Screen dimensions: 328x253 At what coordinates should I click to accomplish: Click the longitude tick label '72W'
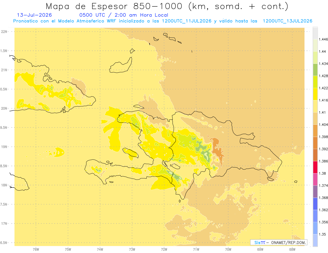tap(164, 249)
